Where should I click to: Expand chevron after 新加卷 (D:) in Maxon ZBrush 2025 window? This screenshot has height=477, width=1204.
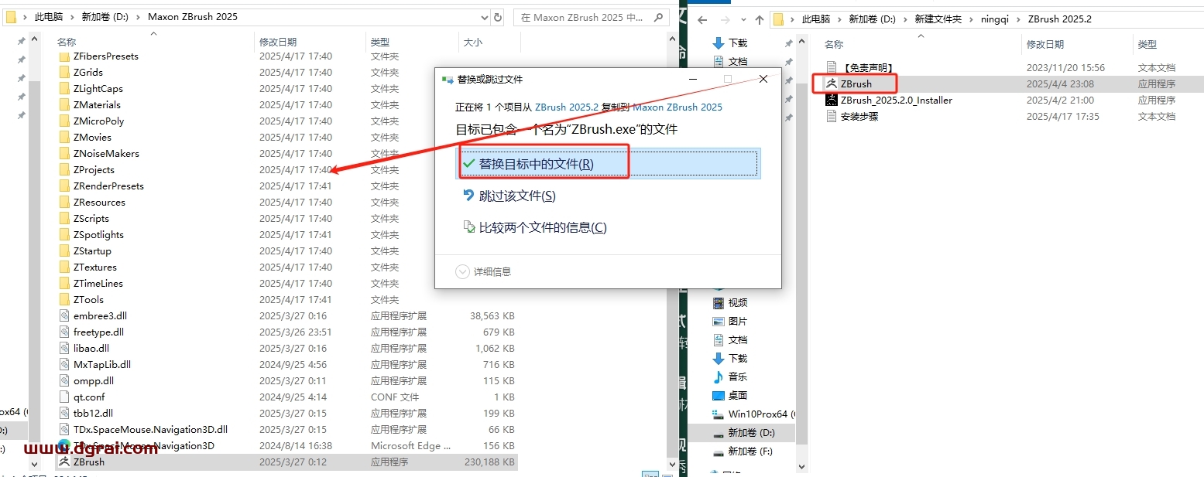click(x=139, y=16)
